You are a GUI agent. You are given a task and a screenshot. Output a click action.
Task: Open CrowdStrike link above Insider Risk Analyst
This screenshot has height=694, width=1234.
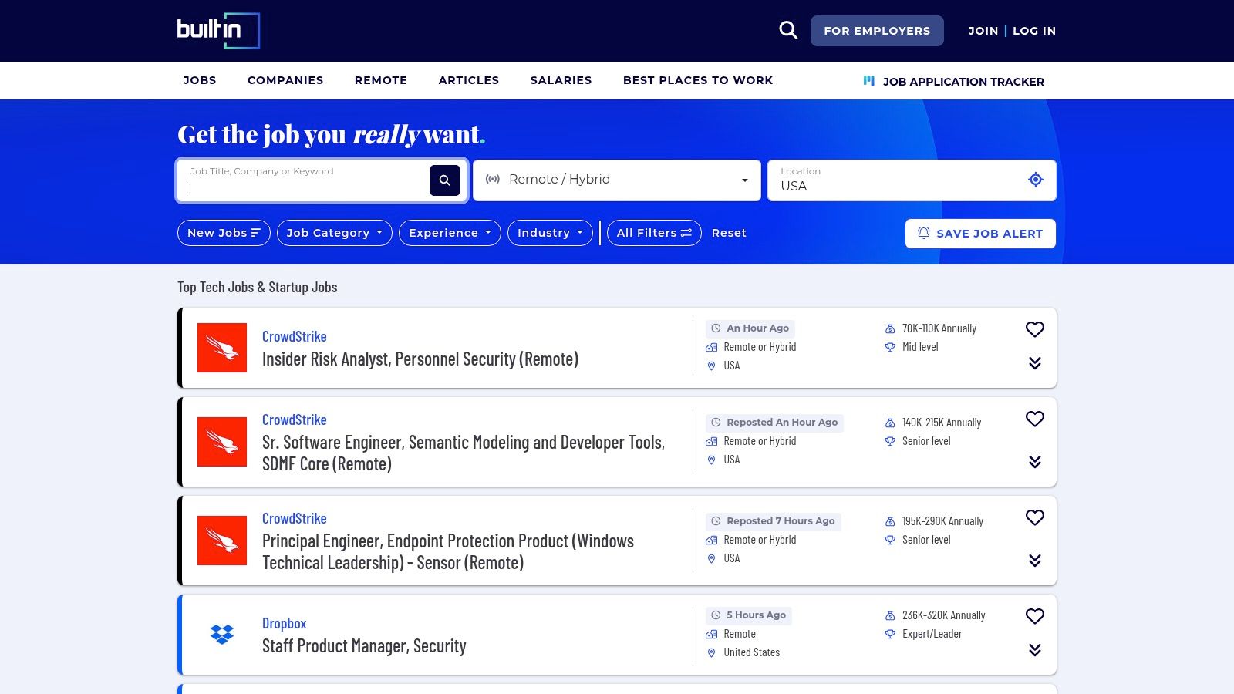click(295, 336)
